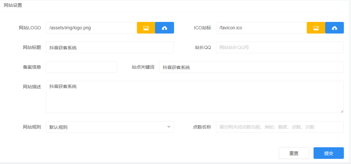Click the 重置 reset button
Screen dimensions: 351x164
294,153
